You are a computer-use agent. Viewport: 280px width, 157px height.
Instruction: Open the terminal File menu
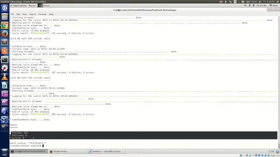click(x=12, y=14)
